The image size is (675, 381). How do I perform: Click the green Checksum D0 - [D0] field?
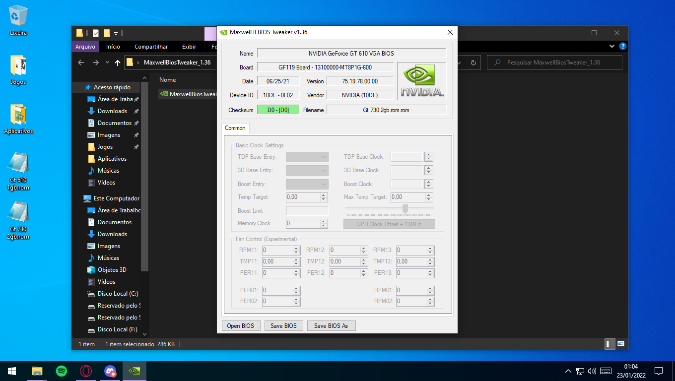click(x=278, y=110)
